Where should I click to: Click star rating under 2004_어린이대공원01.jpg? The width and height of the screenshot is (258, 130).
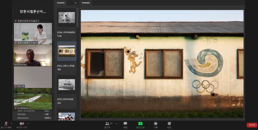(x=63, y=29)
